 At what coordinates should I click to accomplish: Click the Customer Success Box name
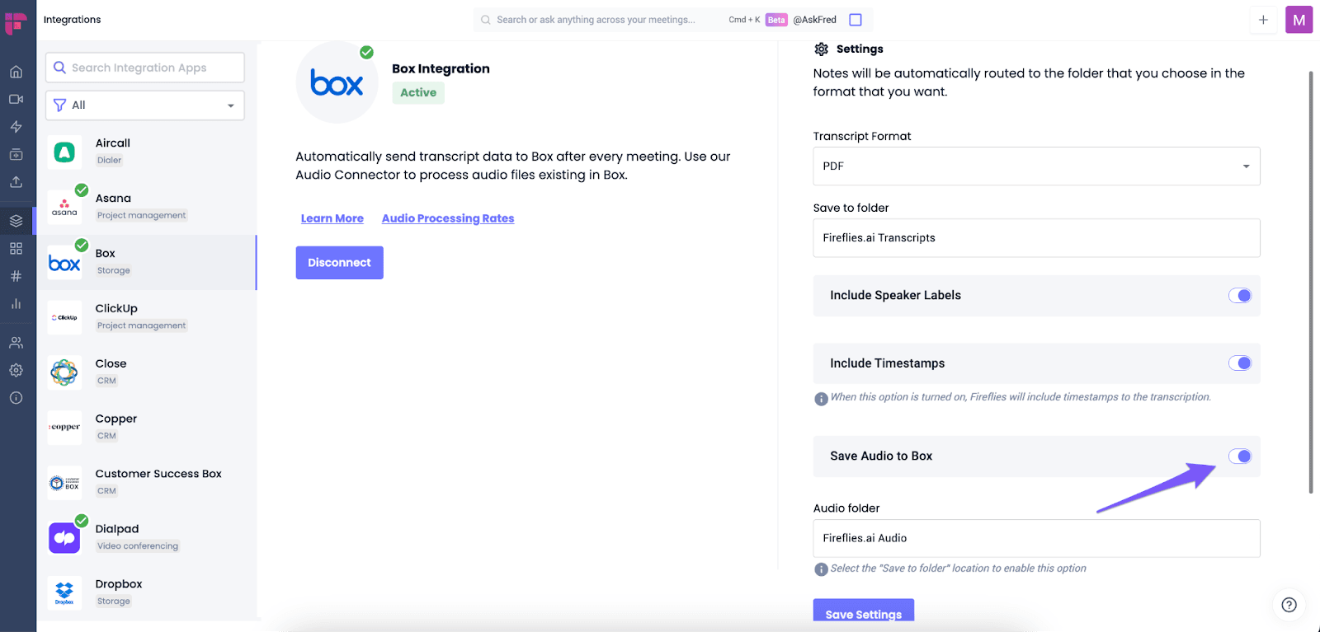(158, 475)
